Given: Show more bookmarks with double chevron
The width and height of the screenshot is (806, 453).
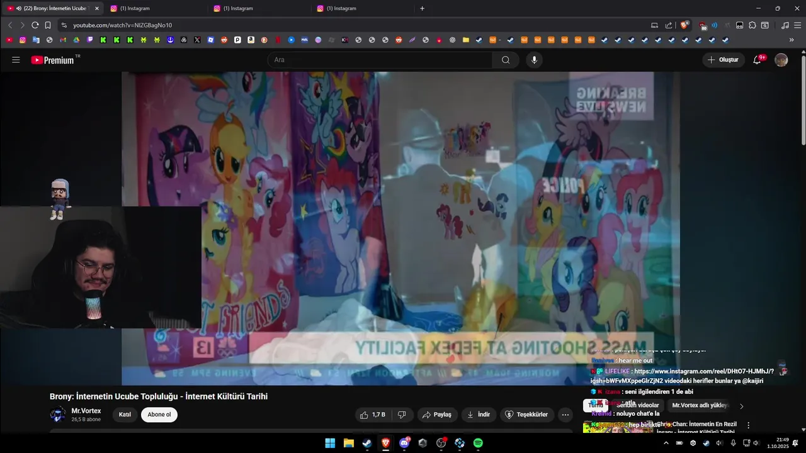Looking at the screenshot, I should pyautogui.click(x=792, y=40).
